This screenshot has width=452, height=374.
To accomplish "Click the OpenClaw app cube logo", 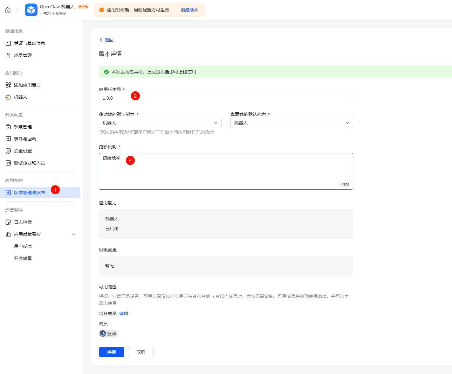I will [x=31, y=10].
